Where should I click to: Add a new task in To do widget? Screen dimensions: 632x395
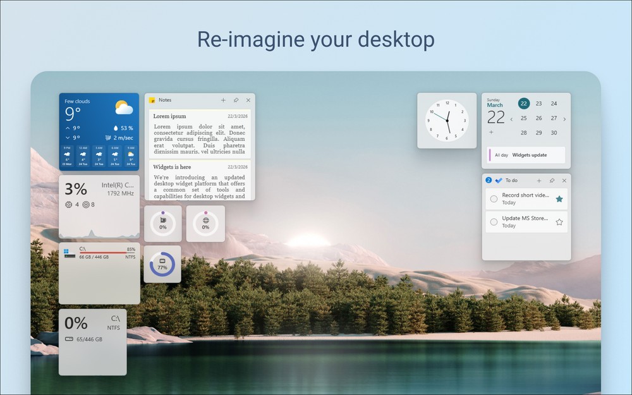[539, 181]
